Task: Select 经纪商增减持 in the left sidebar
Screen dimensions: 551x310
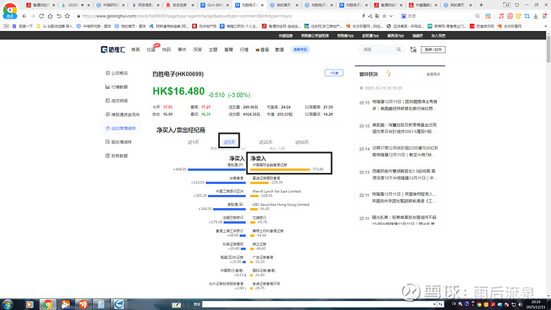Action: (x=121, y=128)
